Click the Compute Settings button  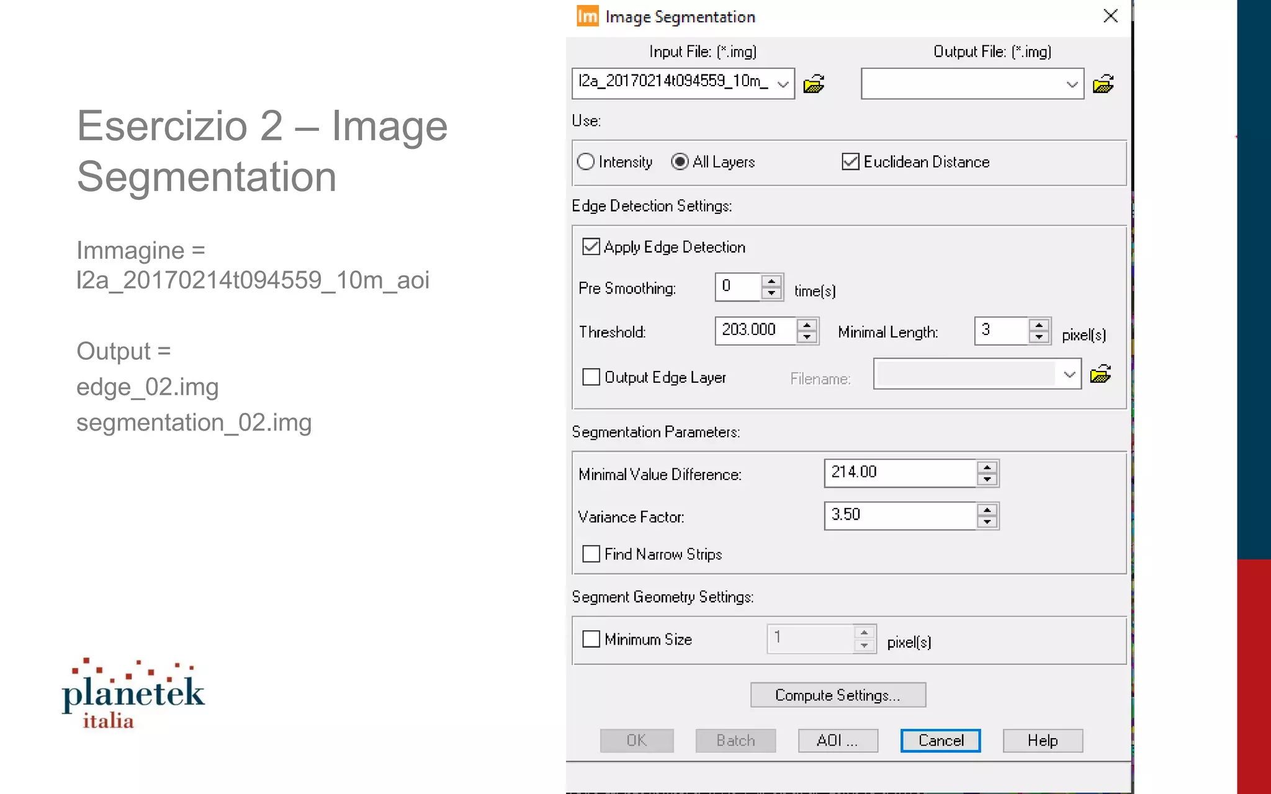click(838, 695)
